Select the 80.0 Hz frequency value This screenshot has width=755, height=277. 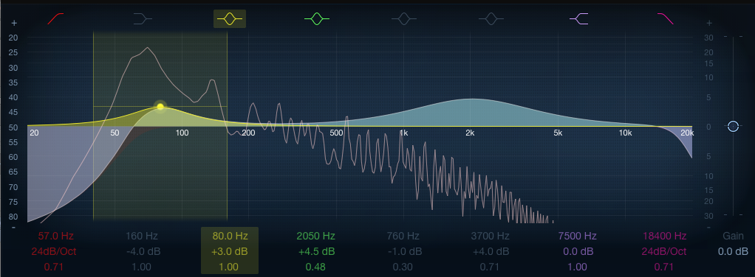[x=230, y=236]
